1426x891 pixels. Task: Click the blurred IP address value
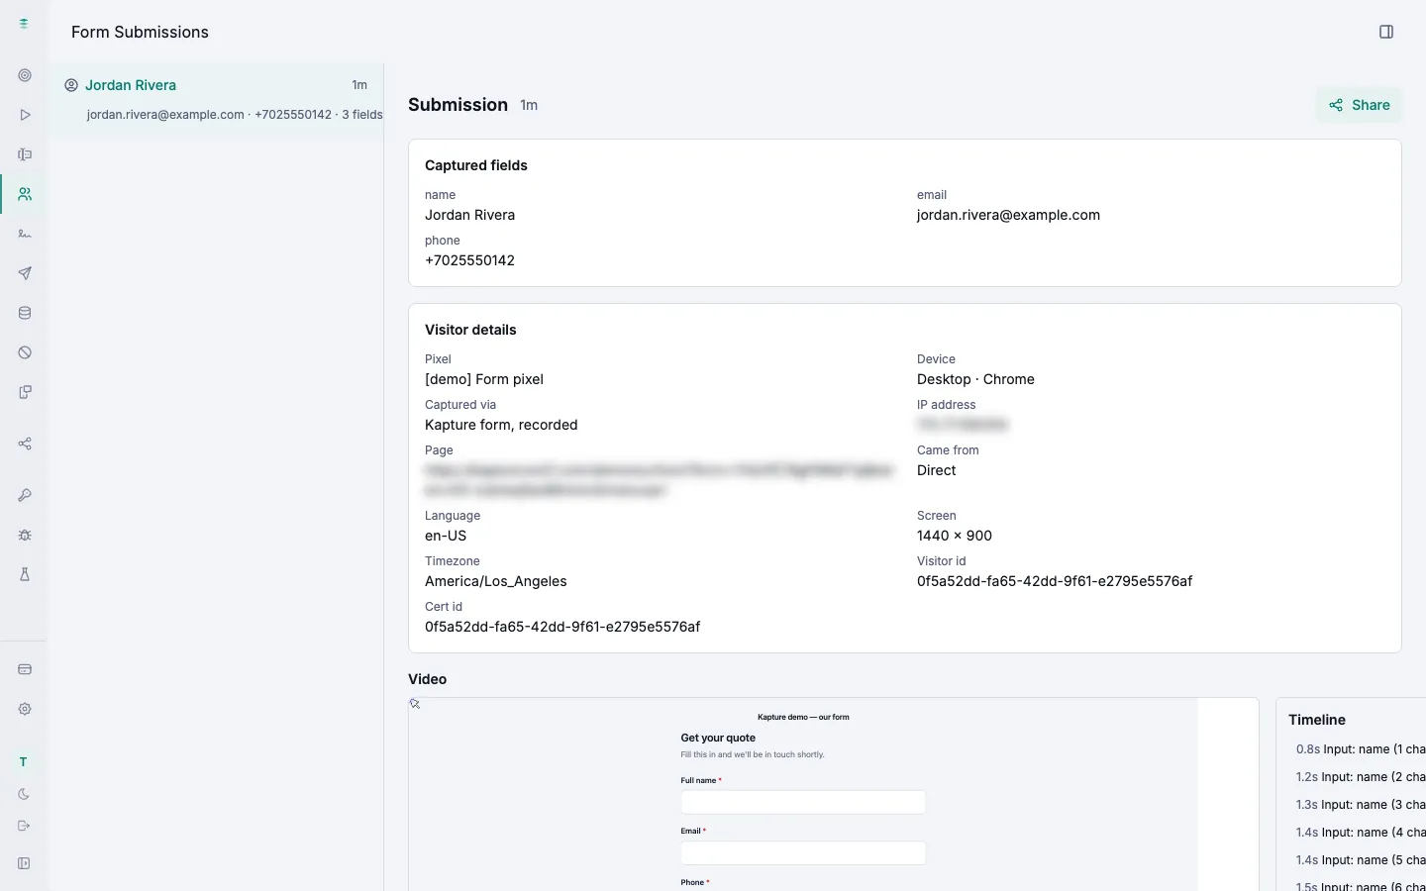coord(963,425)
